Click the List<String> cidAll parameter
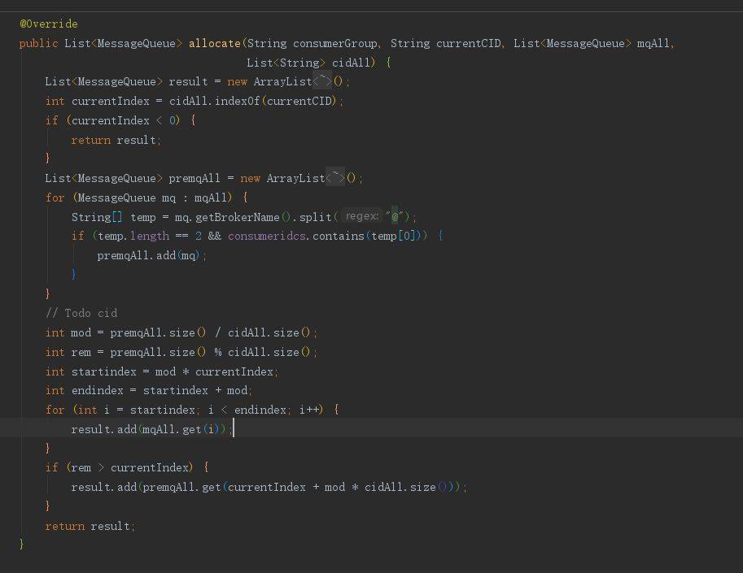Image resolution: width=743 pixels, height=573 pixels. click(x=309, y=63)
